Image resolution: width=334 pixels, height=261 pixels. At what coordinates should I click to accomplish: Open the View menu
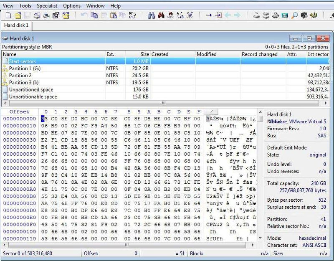tap(8, 6)
